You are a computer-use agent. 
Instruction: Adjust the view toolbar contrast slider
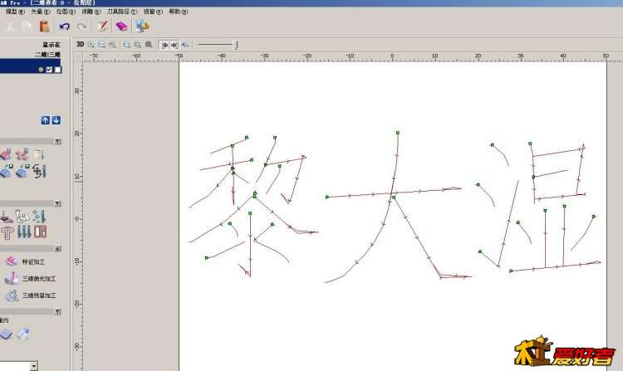coord(218,45)
